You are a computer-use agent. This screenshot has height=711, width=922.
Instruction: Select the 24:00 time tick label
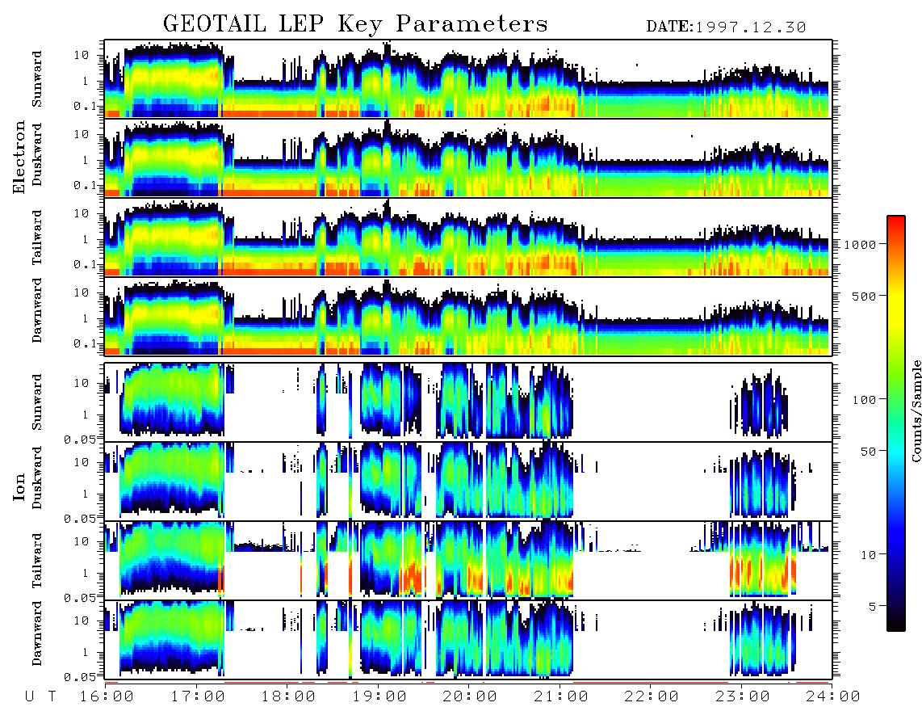tap(834, 696)
